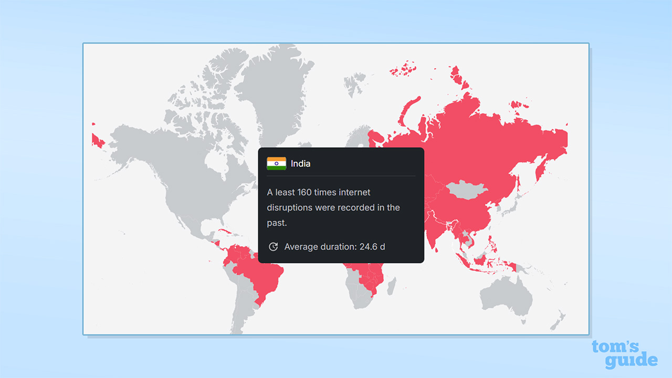Click Madagascar island on the map

point(391,286)
